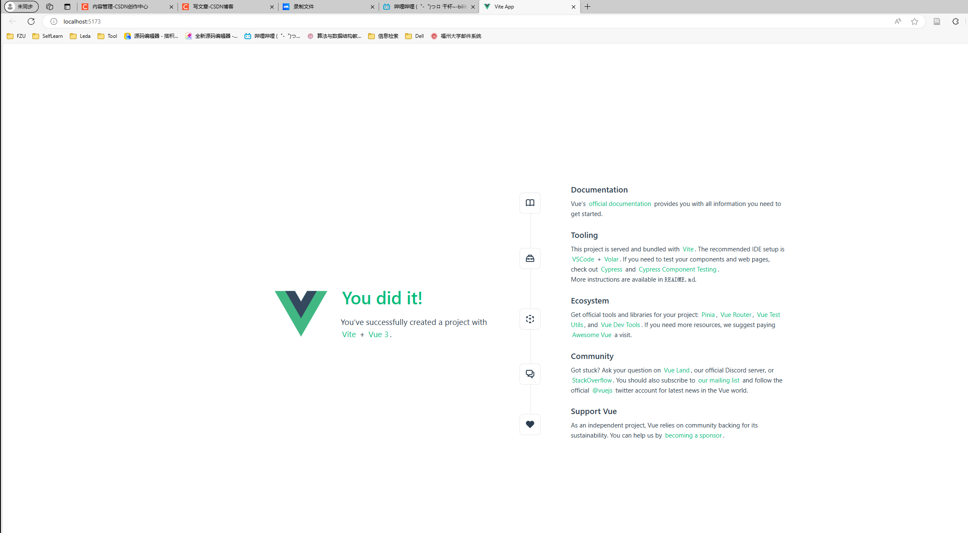
Task: Open the official documentation link
Action: point(620,204)
